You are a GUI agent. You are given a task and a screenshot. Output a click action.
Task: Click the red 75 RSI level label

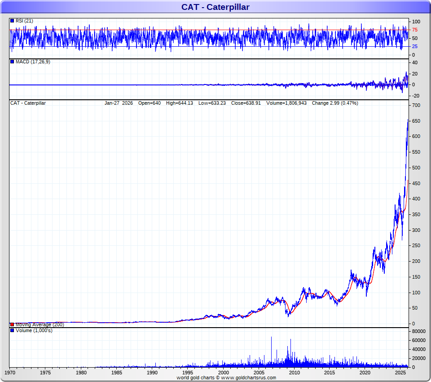pyautogui.click(x=415, y=30)
